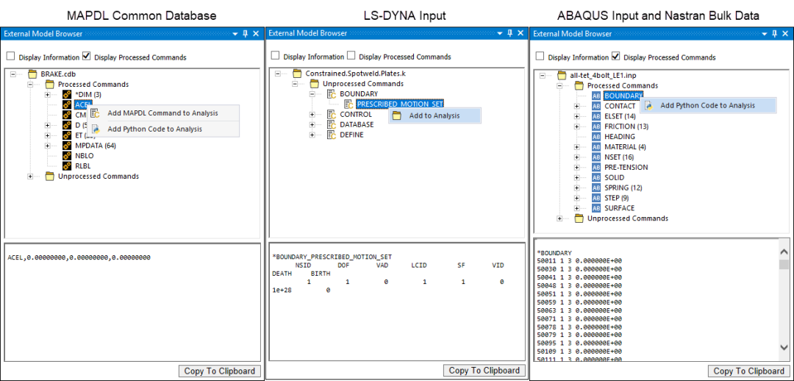Select the BOUNDARY item in ABAQUS tree
The height and width of the screenshot is (381, 794).
pos(623,96)
